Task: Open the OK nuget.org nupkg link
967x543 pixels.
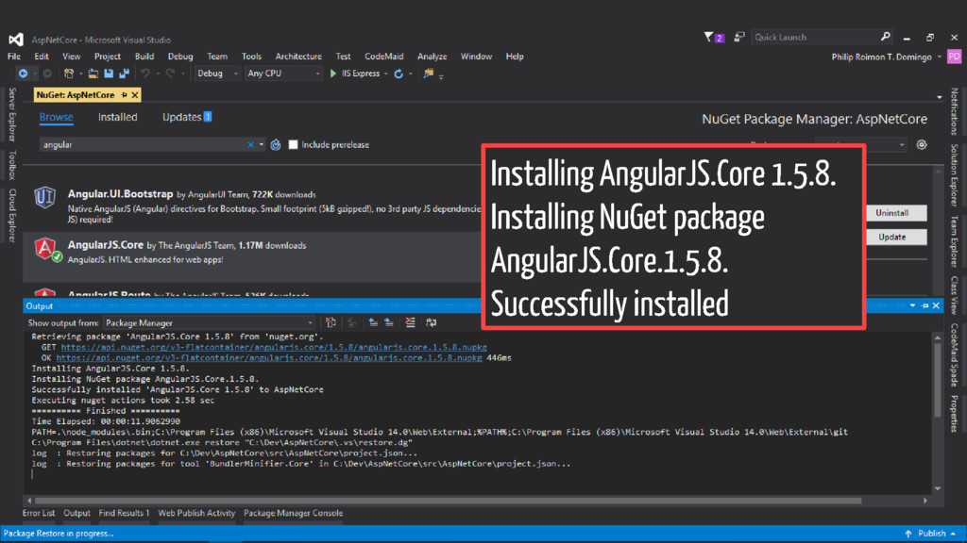Action: point(269,357)
